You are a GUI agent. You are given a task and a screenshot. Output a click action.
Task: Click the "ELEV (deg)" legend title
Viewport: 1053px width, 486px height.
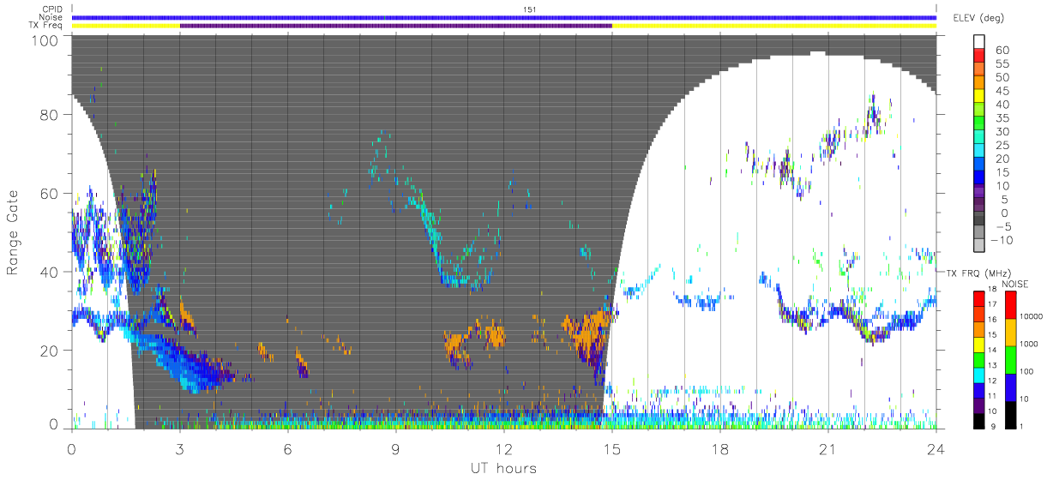click(978, 17)
